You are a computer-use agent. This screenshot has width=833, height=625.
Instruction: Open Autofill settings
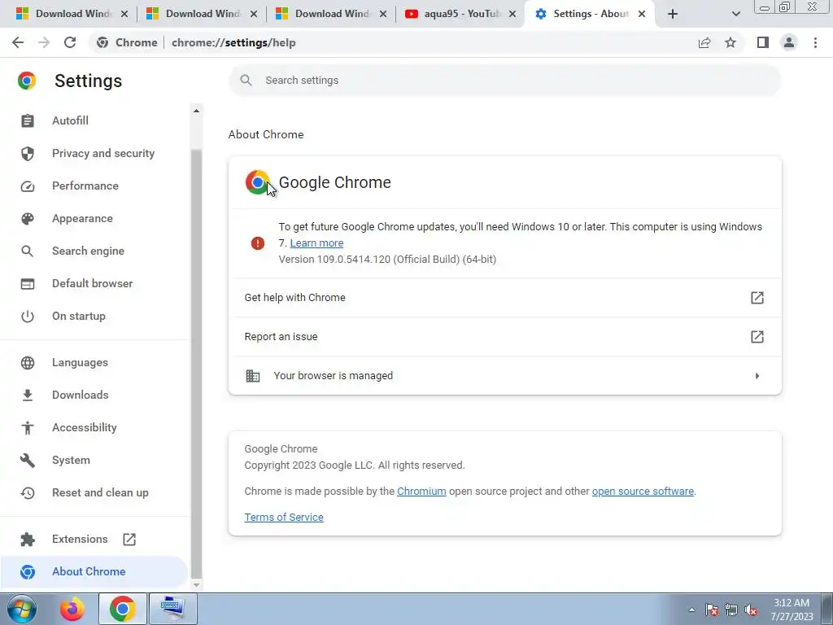click(x=70, y=120)
